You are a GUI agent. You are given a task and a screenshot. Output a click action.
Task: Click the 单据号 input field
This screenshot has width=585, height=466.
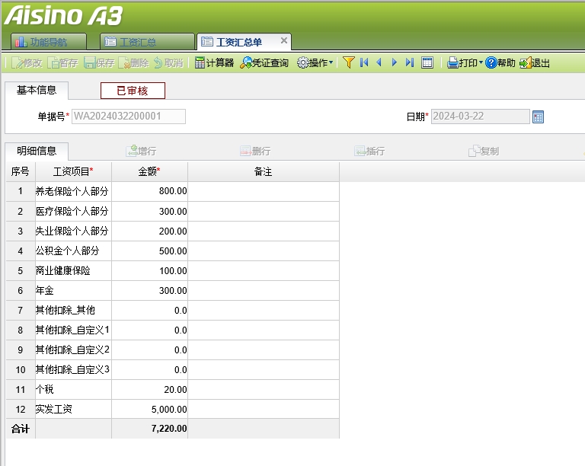point(129,116)
